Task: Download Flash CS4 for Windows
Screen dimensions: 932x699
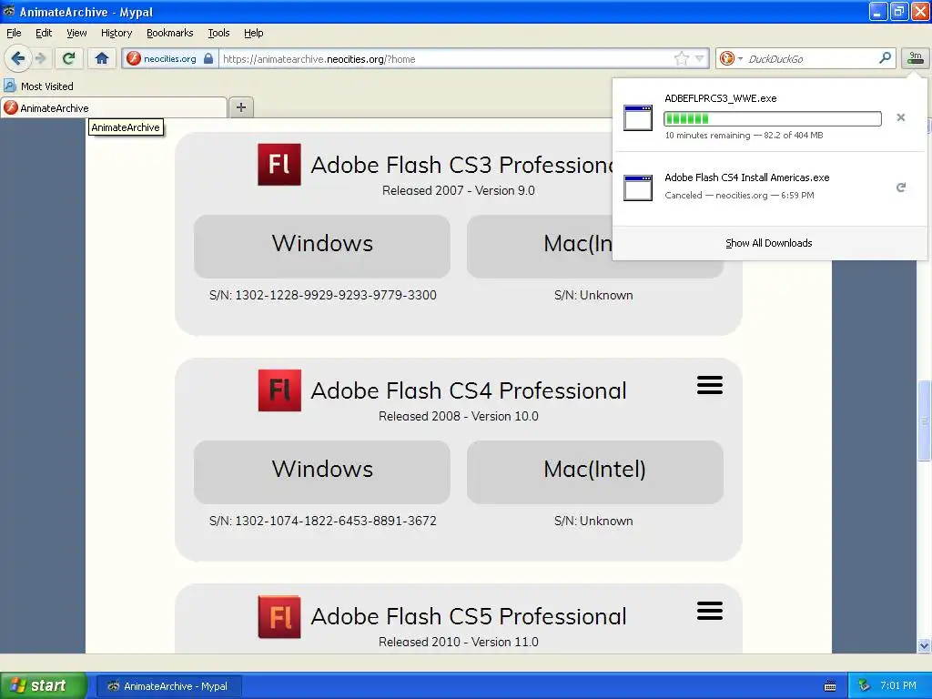Action: (321, 472)
